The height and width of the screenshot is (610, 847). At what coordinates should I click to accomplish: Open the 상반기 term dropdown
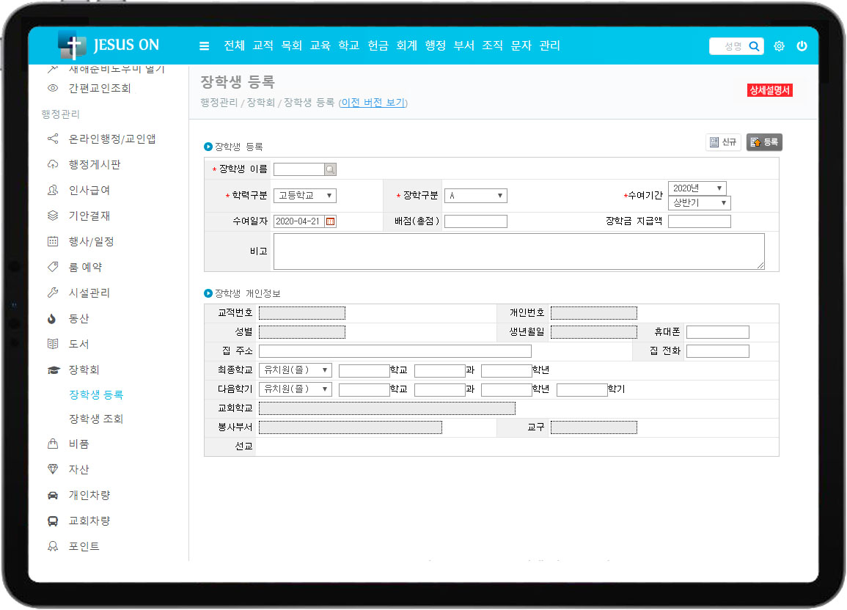[699, 203]
